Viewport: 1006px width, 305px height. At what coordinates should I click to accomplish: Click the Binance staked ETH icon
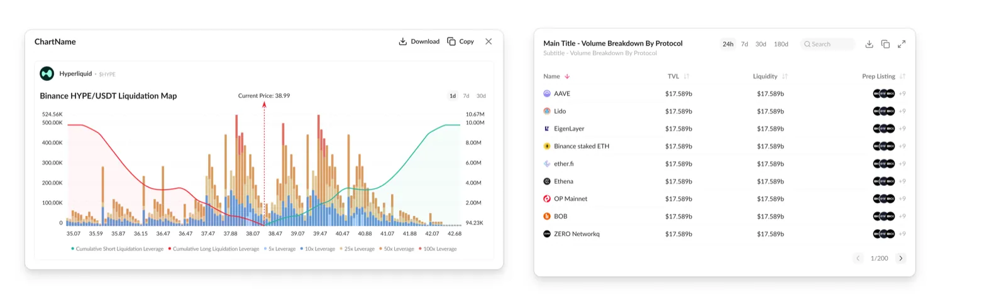tap(547, 146)
